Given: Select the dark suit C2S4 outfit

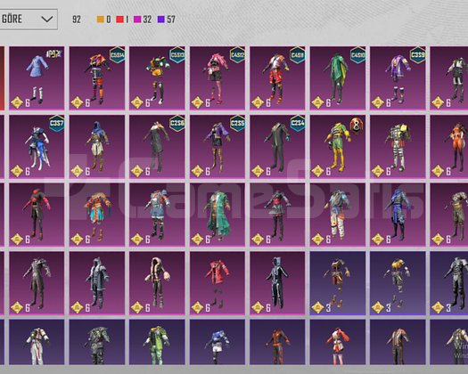Looking at the screenshot, I should (x=277, y=147).
